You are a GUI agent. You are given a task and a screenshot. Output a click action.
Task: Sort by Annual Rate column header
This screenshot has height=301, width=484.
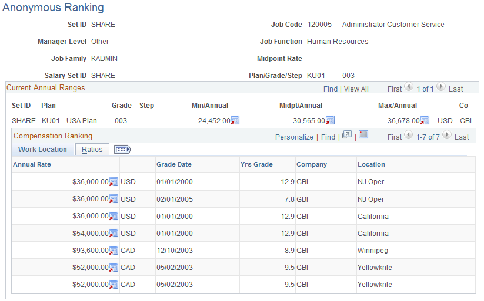tap(32, 164)
